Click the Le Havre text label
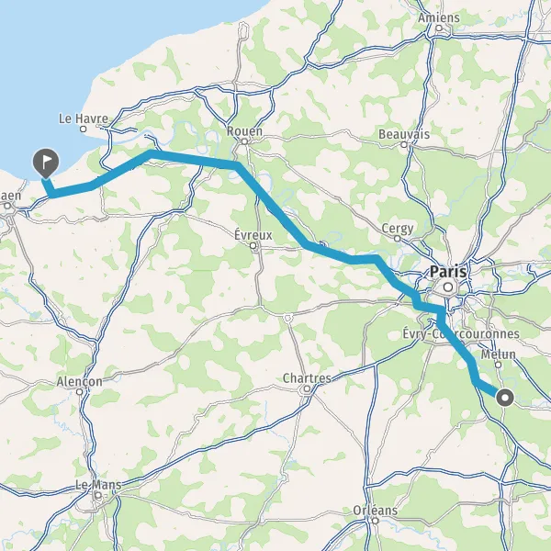Screen dimensions: 551x551 pos(84,118)
